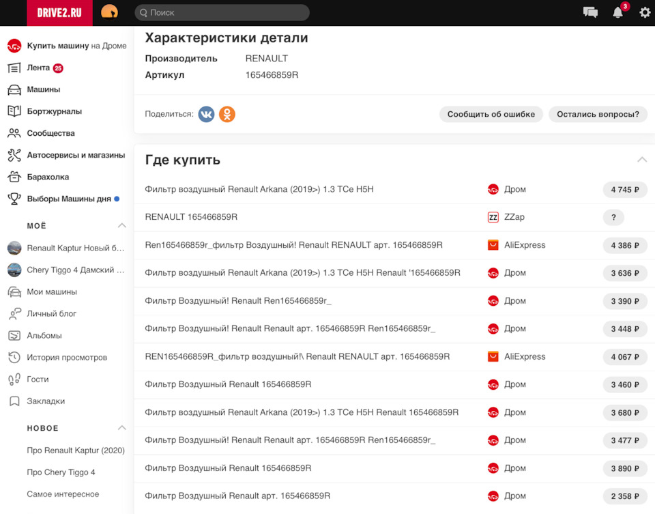655x514 pixels.
Task: Collapse the Где купить section
Action: (641, 160)
